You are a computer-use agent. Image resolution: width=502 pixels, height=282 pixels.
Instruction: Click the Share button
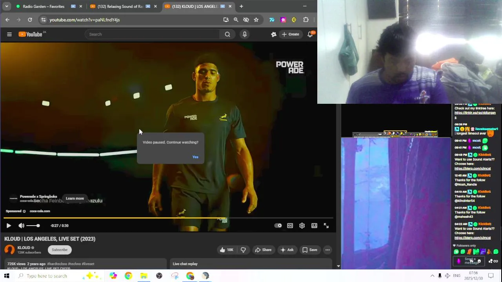(263, 250)
